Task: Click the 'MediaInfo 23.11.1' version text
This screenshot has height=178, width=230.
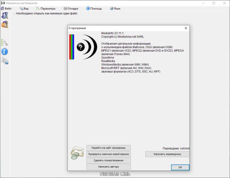Action: tap(112, 33)
